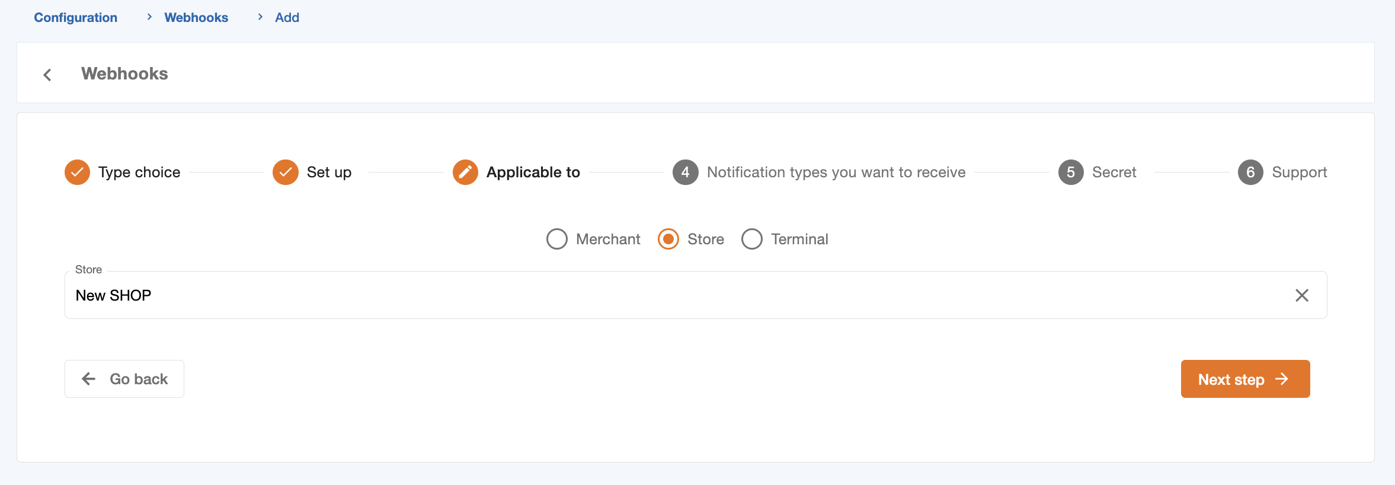Click the Set up checkmark step icon
Image resolution: width=1395 pixels, height=485 pixels.
click(286, 173)
